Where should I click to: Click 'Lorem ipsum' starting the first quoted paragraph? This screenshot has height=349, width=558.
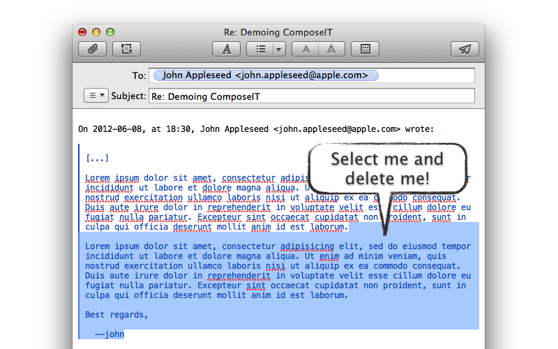coord(112,178)
